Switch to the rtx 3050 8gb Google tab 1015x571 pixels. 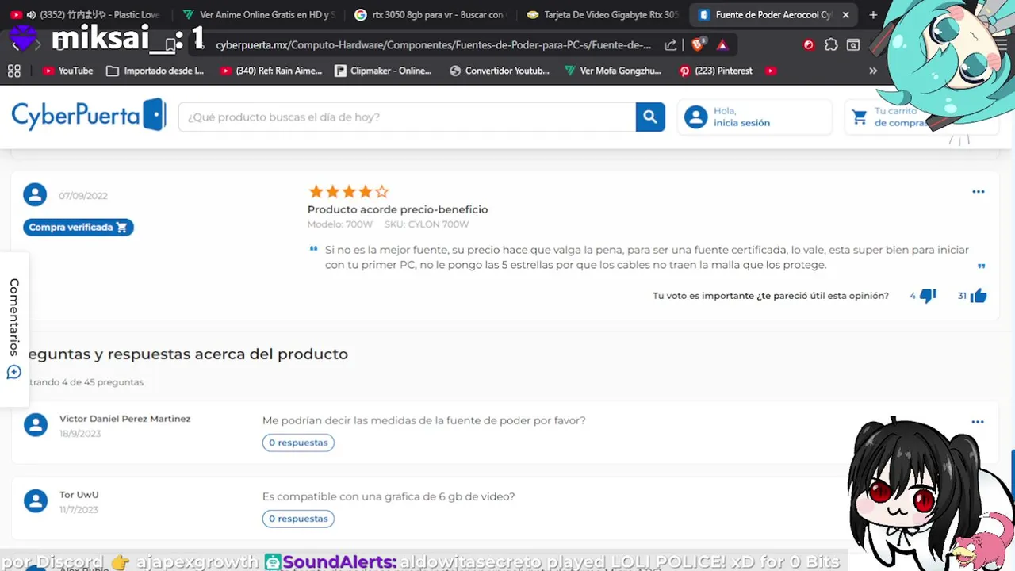[x=429, y=14]
